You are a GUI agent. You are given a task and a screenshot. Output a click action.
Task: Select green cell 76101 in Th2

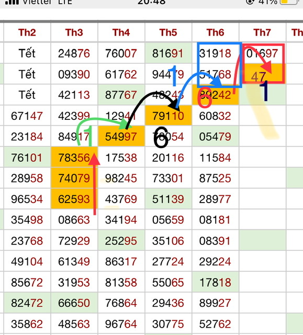[27, 157]
